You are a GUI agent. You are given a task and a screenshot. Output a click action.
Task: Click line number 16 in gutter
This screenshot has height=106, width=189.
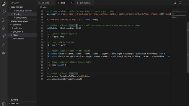[42, 28]
